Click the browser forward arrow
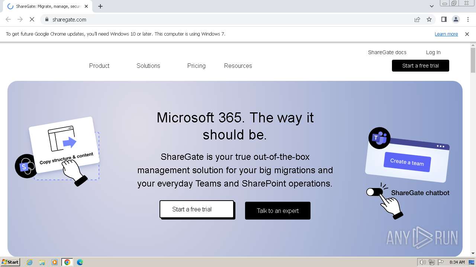Screen dimensions: 476x267 20,19
